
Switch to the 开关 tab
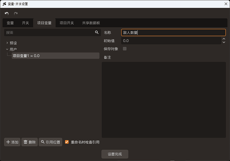[25, 23]
